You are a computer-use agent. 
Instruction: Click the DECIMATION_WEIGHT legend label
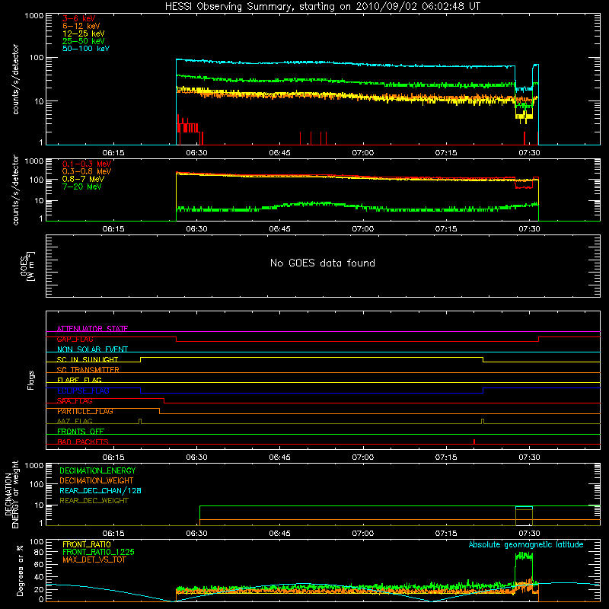pos(97,480)
